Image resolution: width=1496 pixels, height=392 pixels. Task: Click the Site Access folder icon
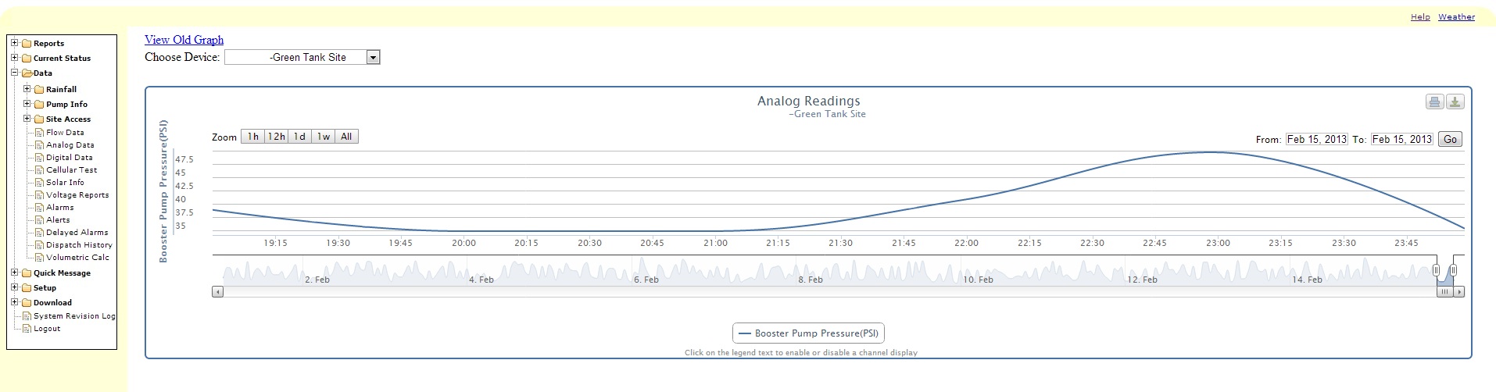(39, 119)
